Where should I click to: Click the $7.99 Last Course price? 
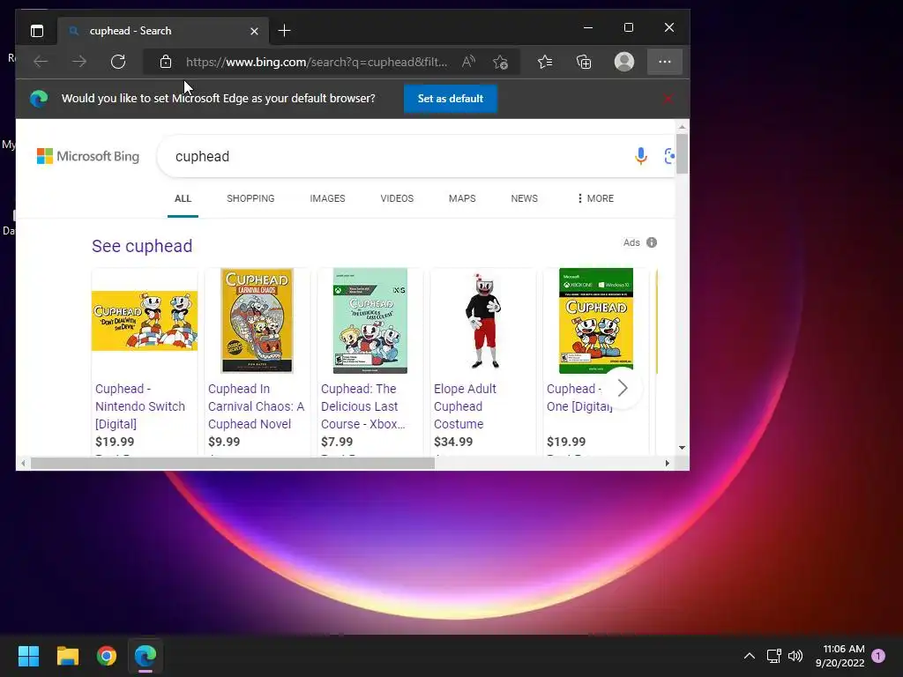point(337,442)
